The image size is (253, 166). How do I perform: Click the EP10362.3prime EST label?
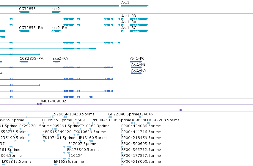(x=95, y=126)
